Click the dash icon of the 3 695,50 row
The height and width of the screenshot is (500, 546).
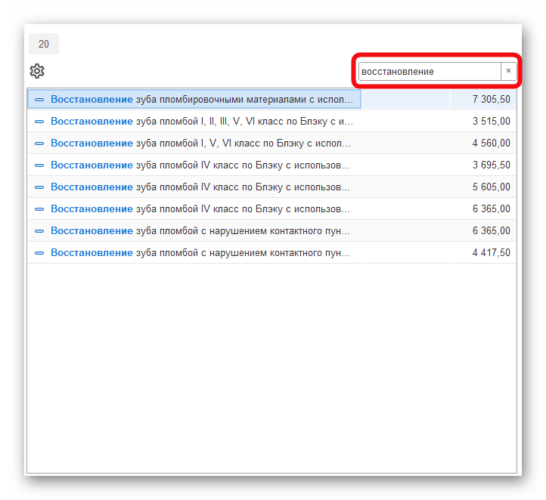[39, 165]
